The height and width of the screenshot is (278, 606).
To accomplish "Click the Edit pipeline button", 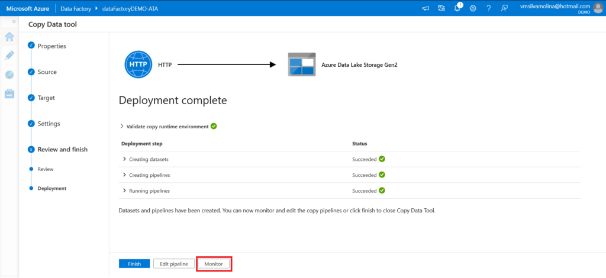I will pos(173,264).
